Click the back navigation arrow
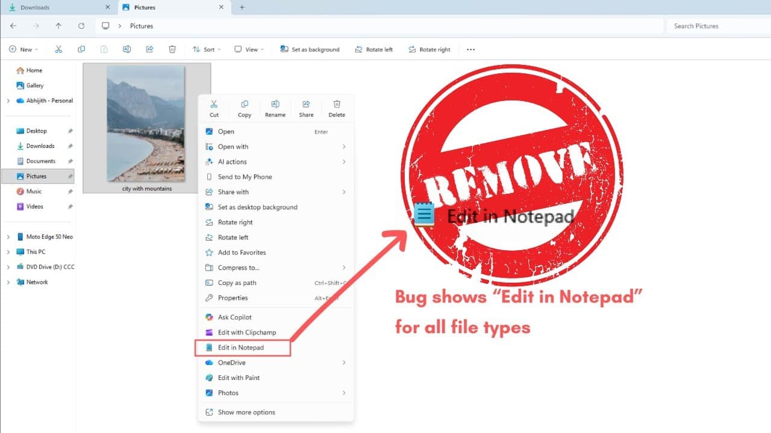771x433 pixels. coord(13,26)
